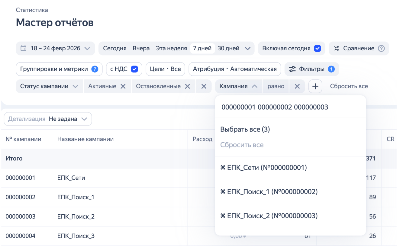Click Выбрать все (3) in dropdown
The height and width of the screenshot is (246, 400).
[245, 129]
